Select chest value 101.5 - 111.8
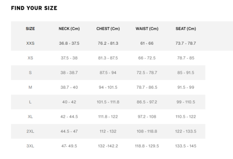Viewport: 233px width, 159px height. coord(108,102)
